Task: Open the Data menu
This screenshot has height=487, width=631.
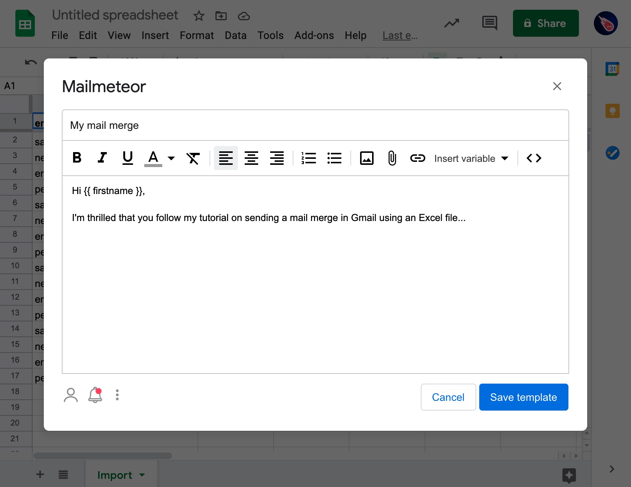Action: coord(236,35)
